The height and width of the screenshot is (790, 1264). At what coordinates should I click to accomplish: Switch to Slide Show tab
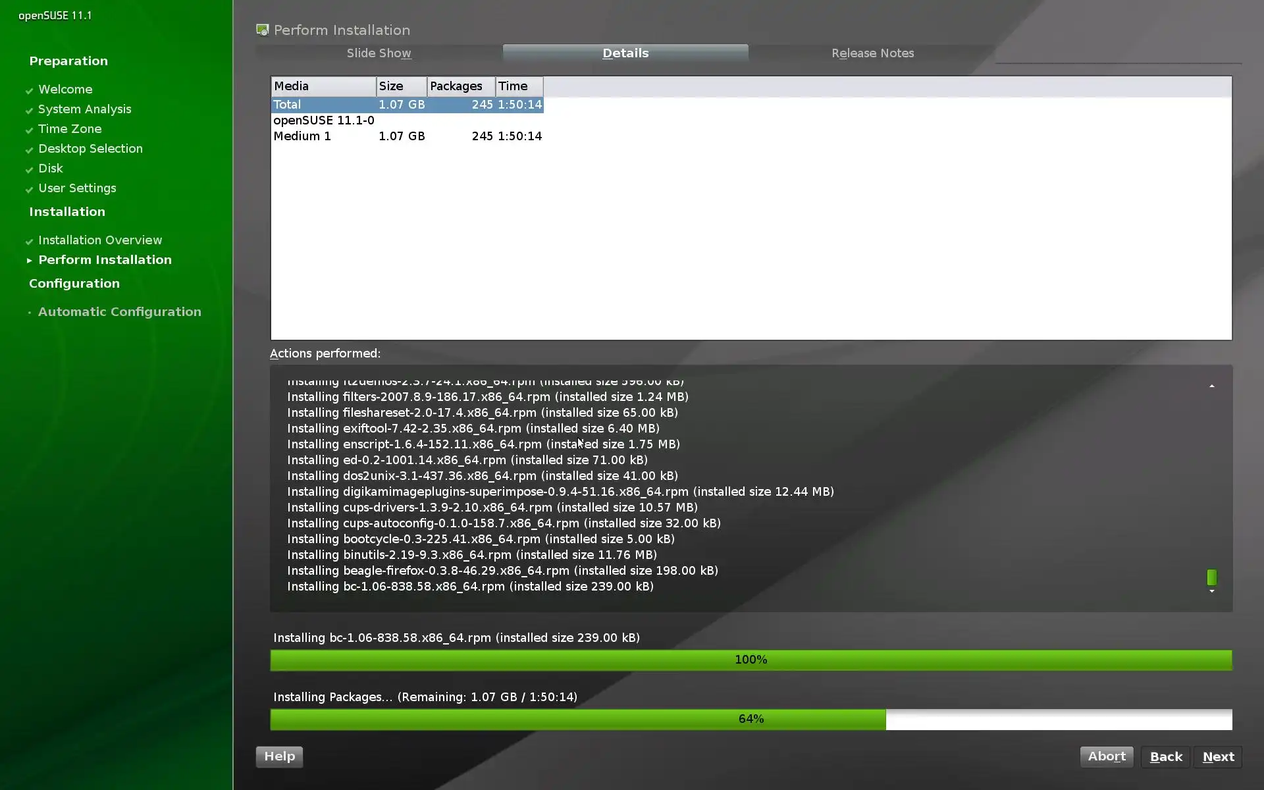pyautogui.click(x=379, y=53)
